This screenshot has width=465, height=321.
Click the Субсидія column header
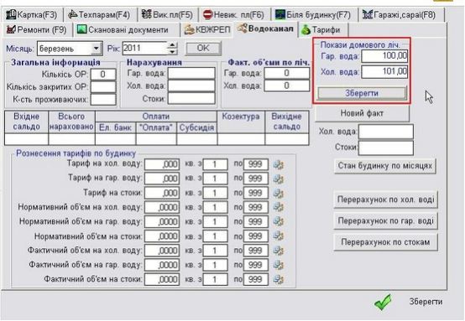click(196, 127)
